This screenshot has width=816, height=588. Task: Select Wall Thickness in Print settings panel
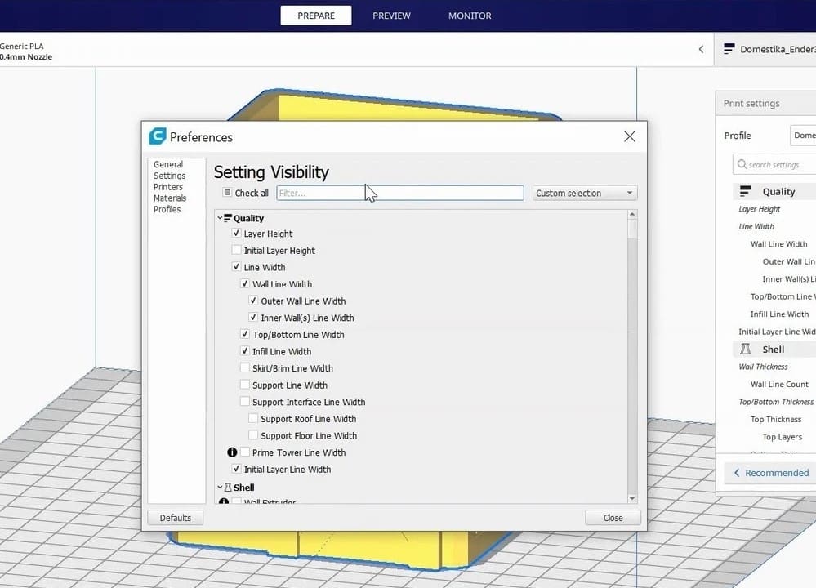[x=763, y=367]
